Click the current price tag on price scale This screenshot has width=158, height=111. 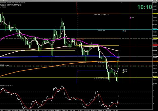(x=155, y=57)
